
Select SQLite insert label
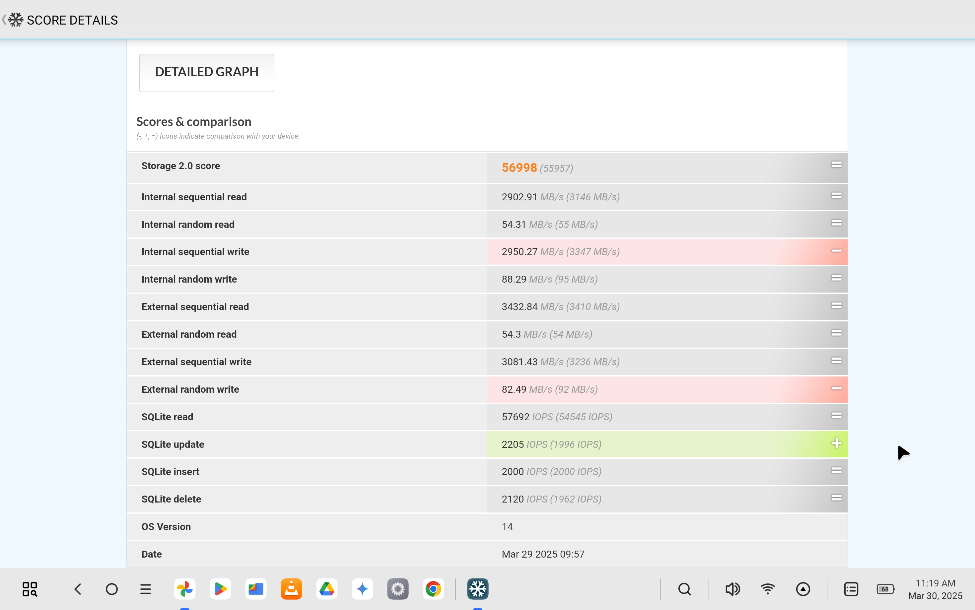(170, 472)
